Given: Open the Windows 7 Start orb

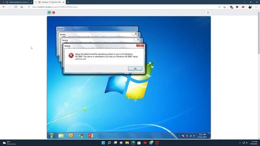Looking at the screenshot, I should [52, 136].
